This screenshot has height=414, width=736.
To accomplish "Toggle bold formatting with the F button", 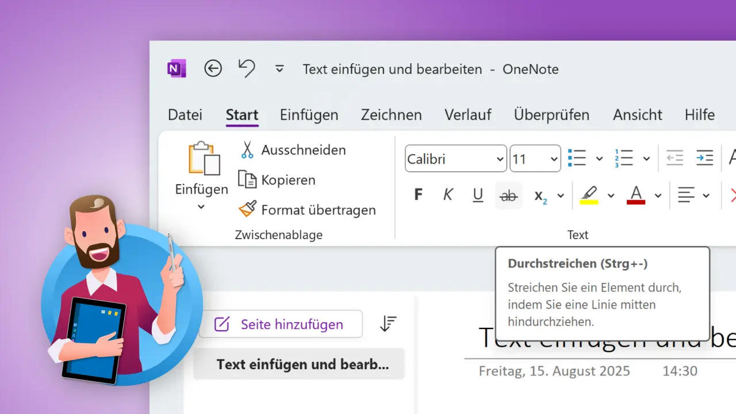I will pyautogui.click(x=418, y=194).
